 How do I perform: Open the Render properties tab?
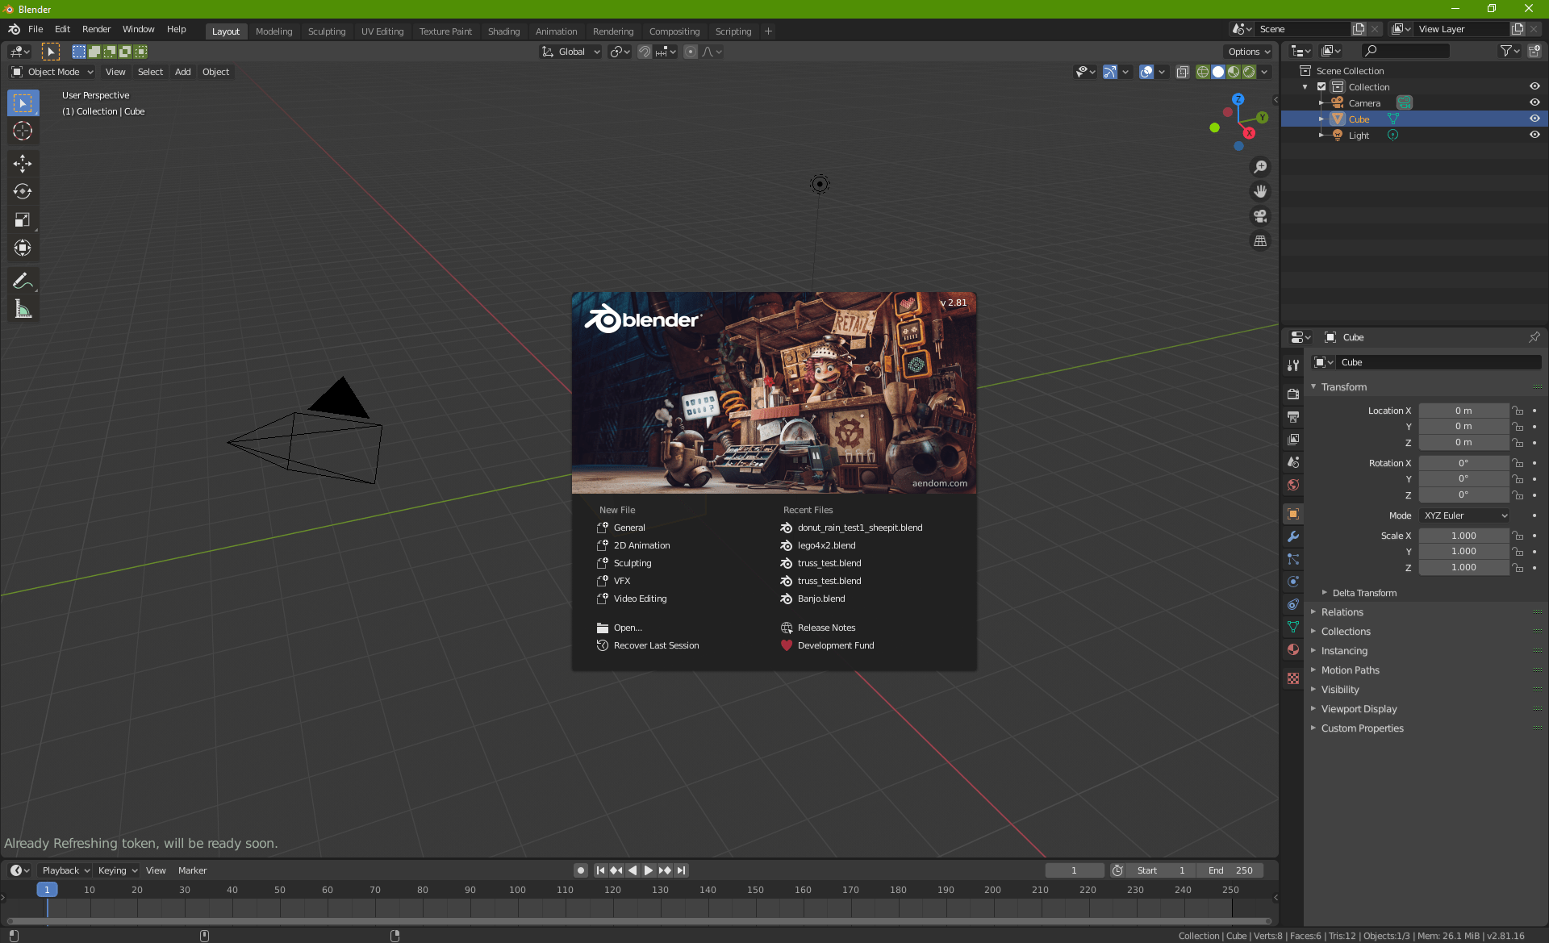(1292, 394)
